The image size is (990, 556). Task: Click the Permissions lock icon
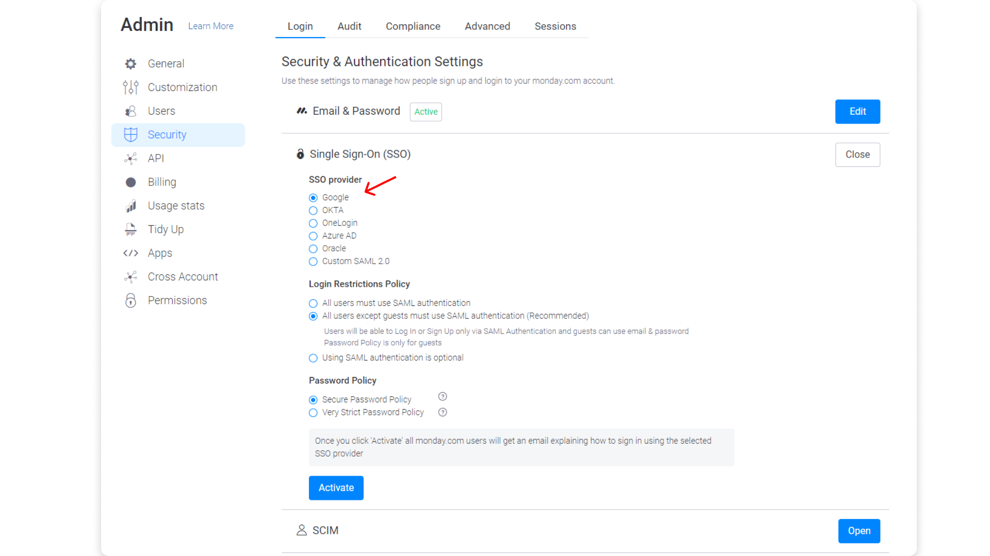(x=130, y=301)
